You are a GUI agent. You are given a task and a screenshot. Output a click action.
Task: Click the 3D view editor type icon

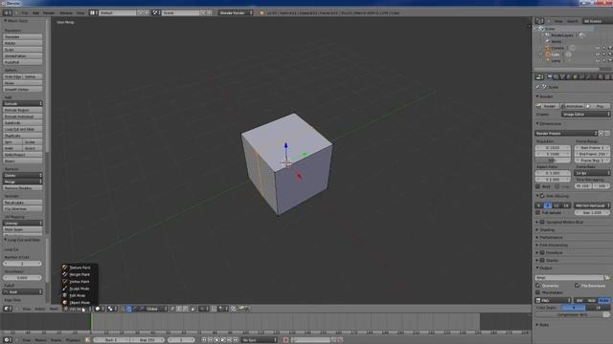8,309
